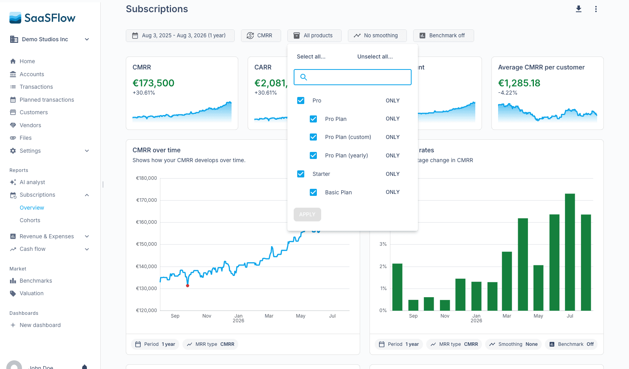The width and height of the screenshot is (629, 369).
Task: Click the CMRR €173,500 card
Action: point(182,93)
